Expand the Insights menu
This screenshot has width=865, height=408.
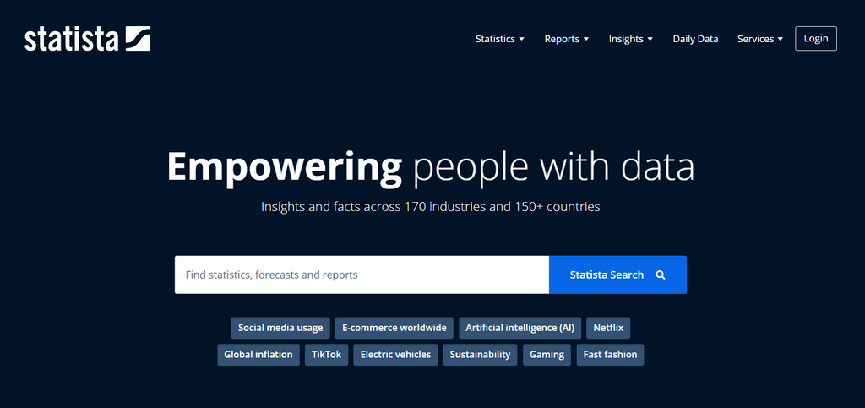point(630,39)
